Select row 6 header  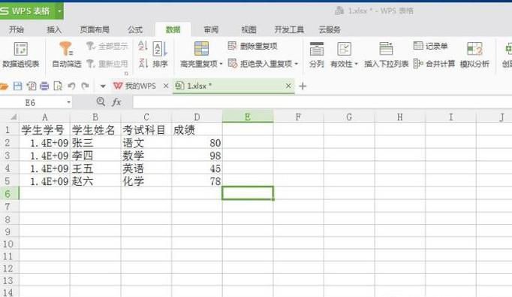pyautogui.click(x=9, y=194)
